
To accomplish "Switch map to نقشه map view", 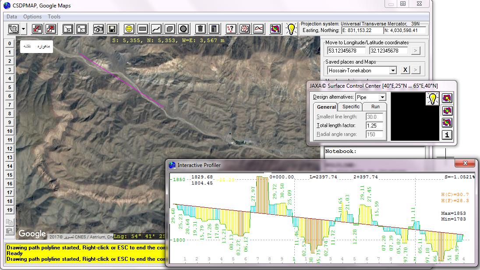I will click(27, 46).
